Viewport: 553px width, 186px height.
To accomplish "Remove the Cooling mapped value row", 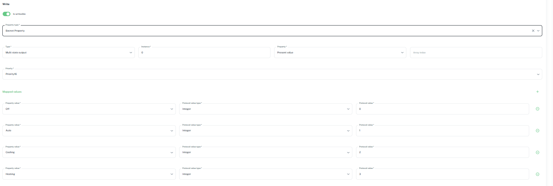I will point(538,152).
